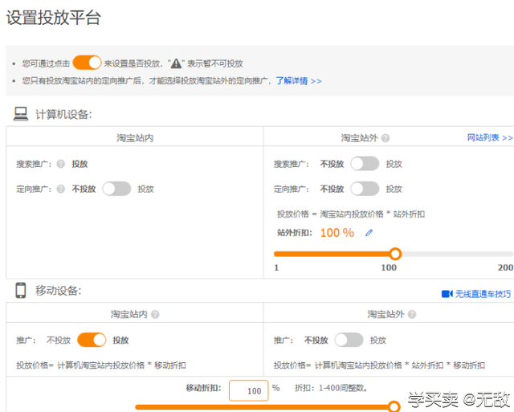This screenshot has width=514, height=412.
Task: Open the 网站列表 >> link
Action: [490, 137]
